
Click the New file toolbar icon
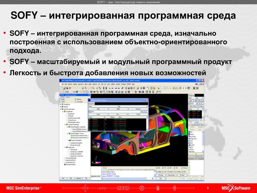(62, 88)
